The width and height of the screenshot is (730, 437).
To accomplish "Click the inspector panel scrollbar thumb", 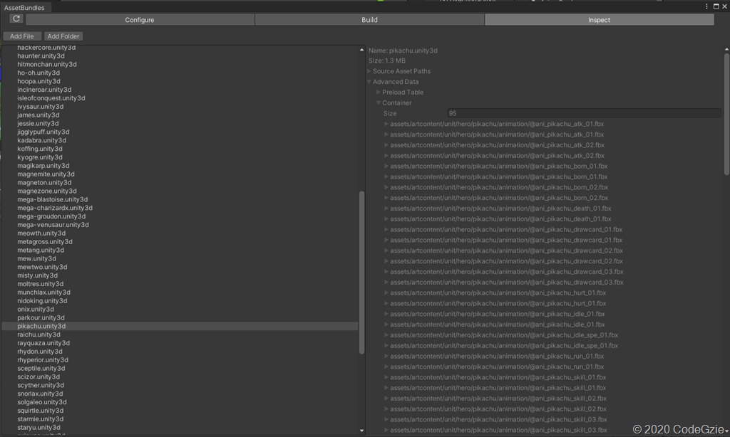I will (726, 115).
